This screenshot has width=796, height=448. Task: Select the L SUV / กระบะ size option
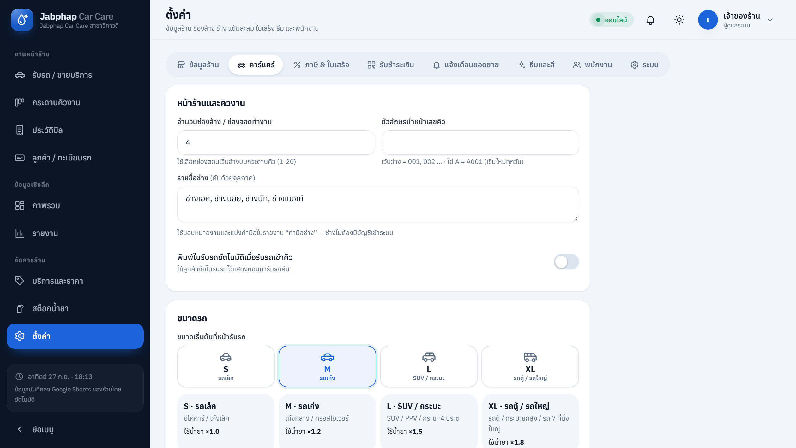click(429, 366)
